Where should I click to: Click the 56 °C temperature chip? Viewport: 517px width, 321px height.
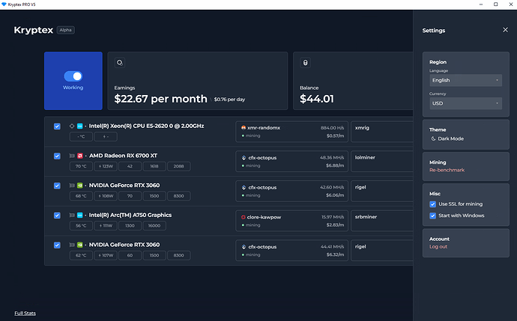(x=81, y=225)
